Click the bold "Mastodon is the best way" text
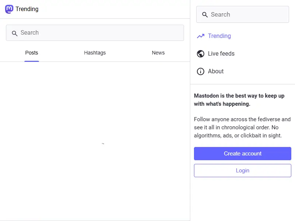This screenshot has width=295, height=221. [239, 100]
